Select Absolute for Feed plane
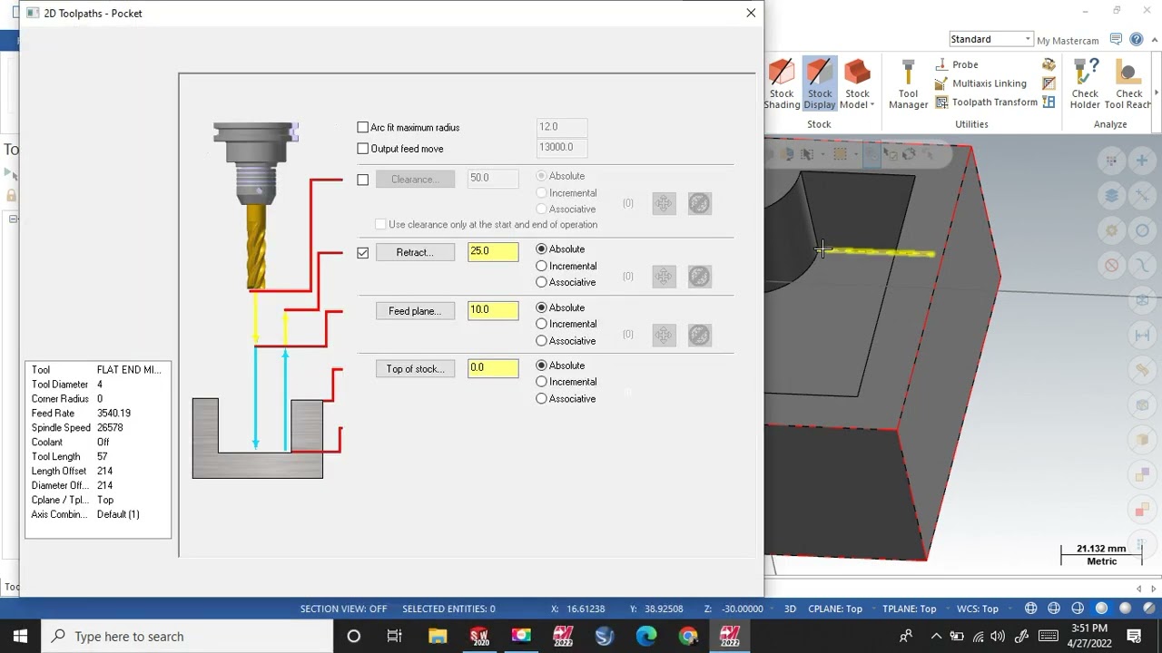Viewport: 1162px width, 653px height. click(542, 307)
